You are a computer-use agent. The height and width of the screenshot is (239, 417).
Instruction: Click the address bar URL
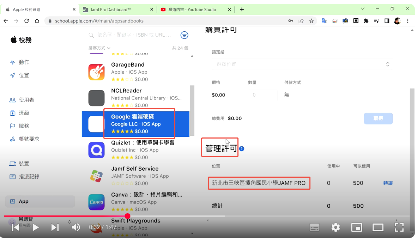[99, 21]
